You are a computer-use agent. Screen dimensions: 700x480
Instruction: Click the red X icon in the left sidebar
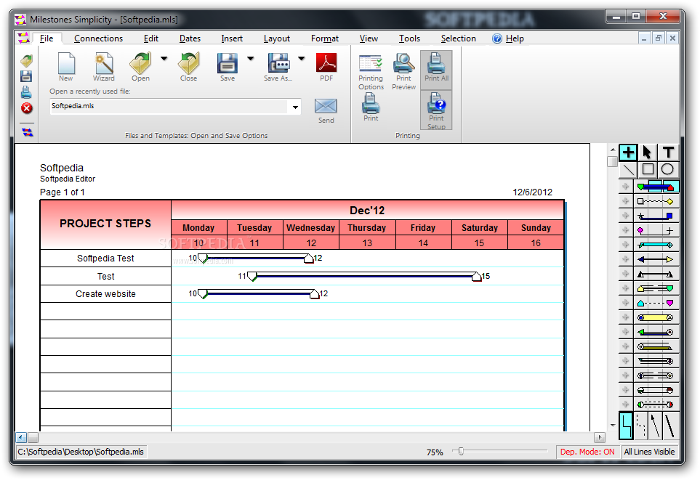(x=27, y=108)
